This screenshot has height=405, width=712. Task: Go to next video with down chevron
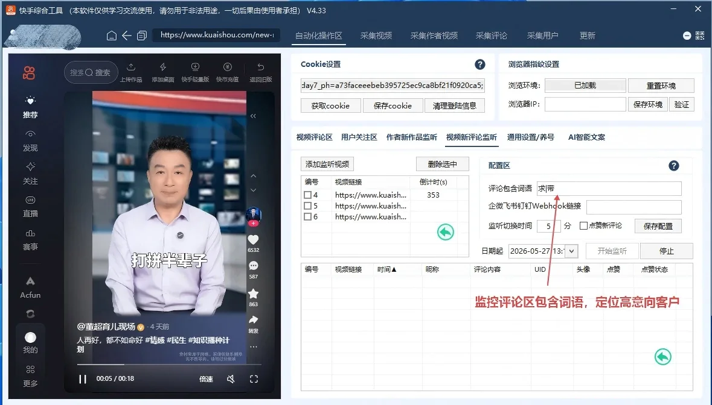pos(254,190)
